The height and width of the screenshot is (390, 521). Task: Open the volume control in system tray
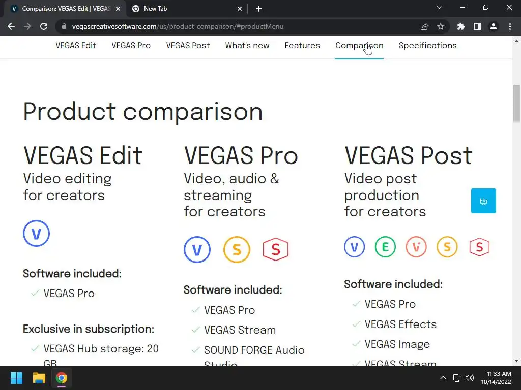point(470,378)
